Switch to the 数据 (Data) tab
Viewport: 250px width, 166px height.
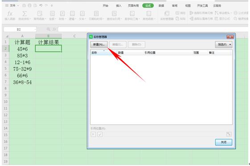161,6
